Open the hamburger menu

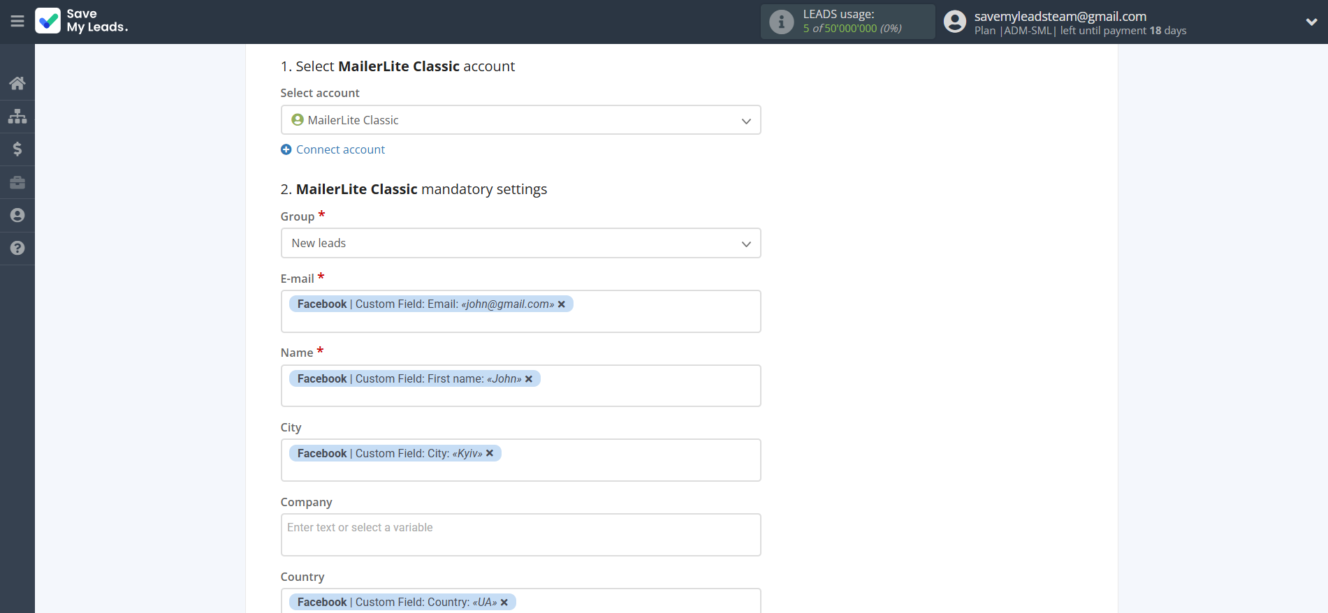pyautogui.click(x=17, y=21)
